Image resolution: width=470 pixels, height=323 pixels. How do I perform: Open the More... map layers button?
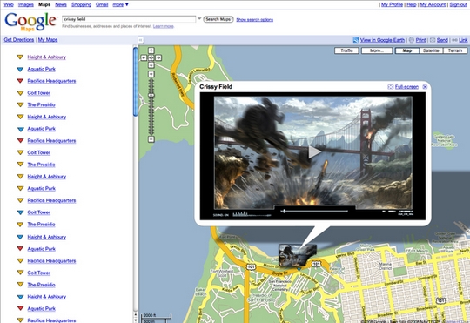[x=377, y=50]
